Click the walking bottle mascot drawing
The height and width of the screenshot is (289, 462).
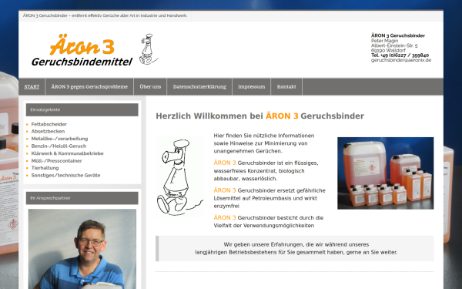(x=179, y=177)
